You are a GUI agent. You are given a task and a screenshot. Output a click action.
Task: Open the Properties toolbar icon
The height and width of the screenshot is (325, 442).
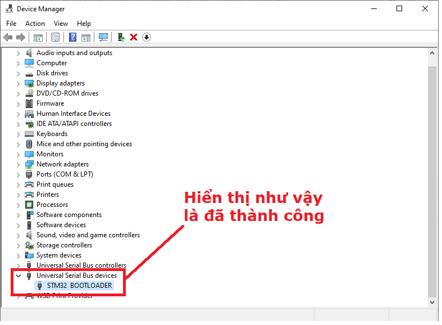point(55,38)
